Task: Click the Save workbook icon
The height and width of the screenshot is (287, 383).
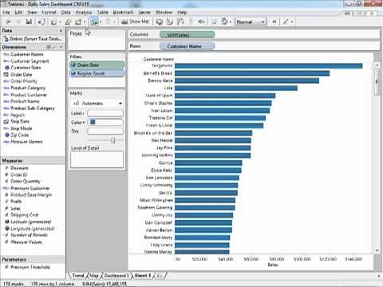Action: coord(29,22)
